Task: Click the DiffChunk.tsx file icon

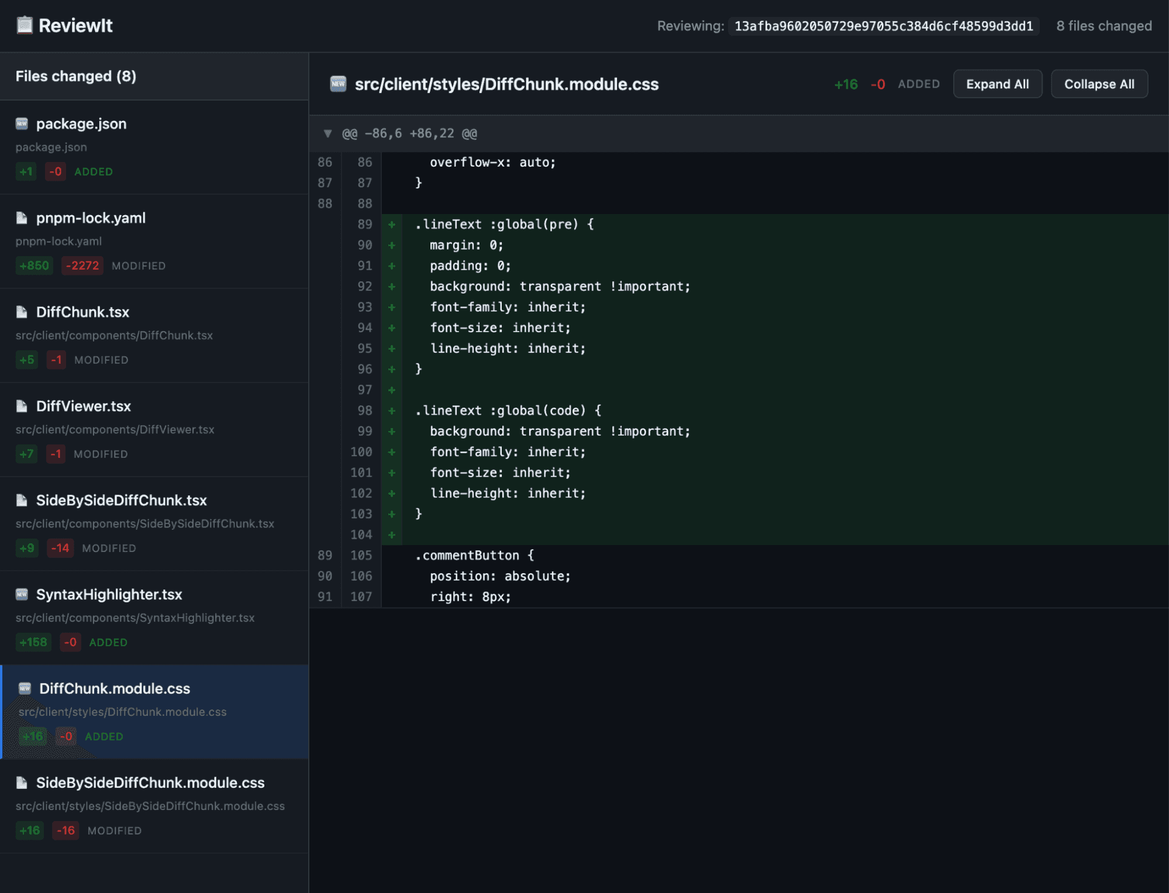Action: 22,312
